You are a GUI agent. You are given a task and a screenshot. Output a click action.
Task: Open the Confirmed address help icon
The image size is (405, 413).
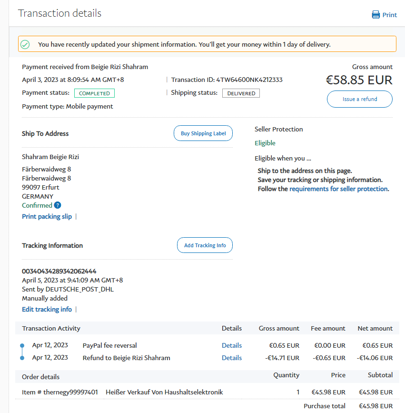[58, 205]
